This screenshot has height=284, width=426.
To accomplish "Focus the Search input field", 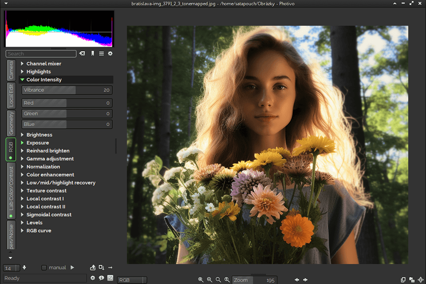I will coord(41,54).
